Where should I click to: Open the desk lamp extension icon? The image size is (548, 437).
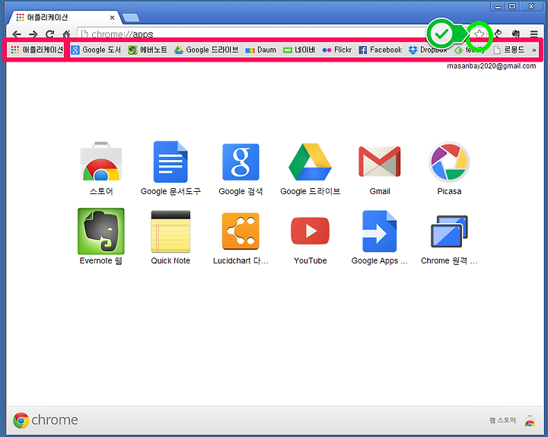(498, 33)
